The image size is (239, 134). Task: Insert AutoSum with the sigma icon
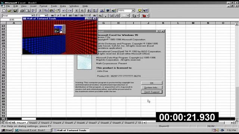point(77,10)
